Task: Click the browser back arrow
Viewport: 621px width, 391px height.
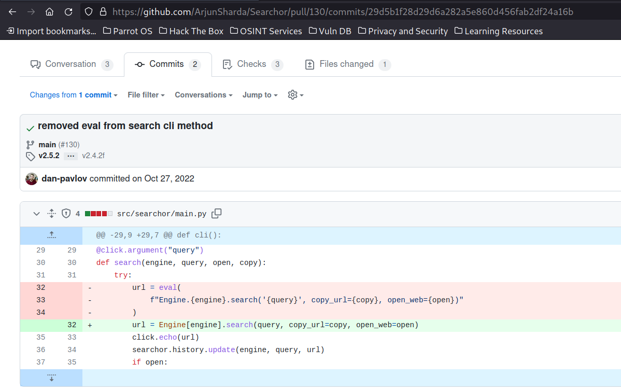Action: click(x=12, y=12)
